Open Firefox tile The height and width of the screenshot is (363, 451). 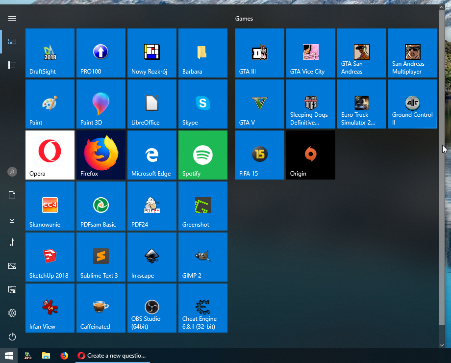click(100, 155)
